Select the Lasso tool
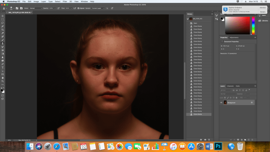 pyautogui.click(x=3, y=23)
